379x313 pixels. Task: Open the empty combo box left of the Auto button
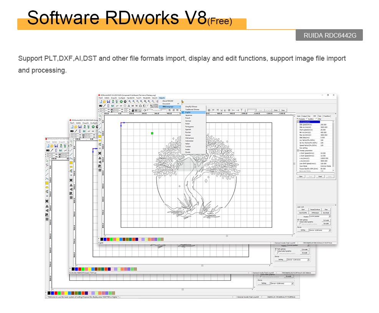point(252,110)
